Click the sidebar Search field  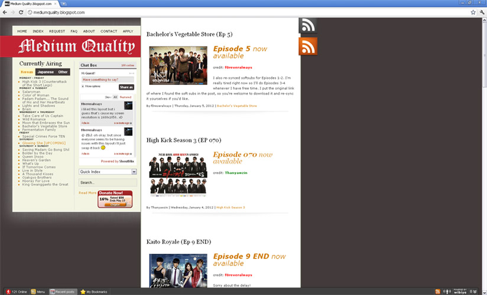[108, 182]
